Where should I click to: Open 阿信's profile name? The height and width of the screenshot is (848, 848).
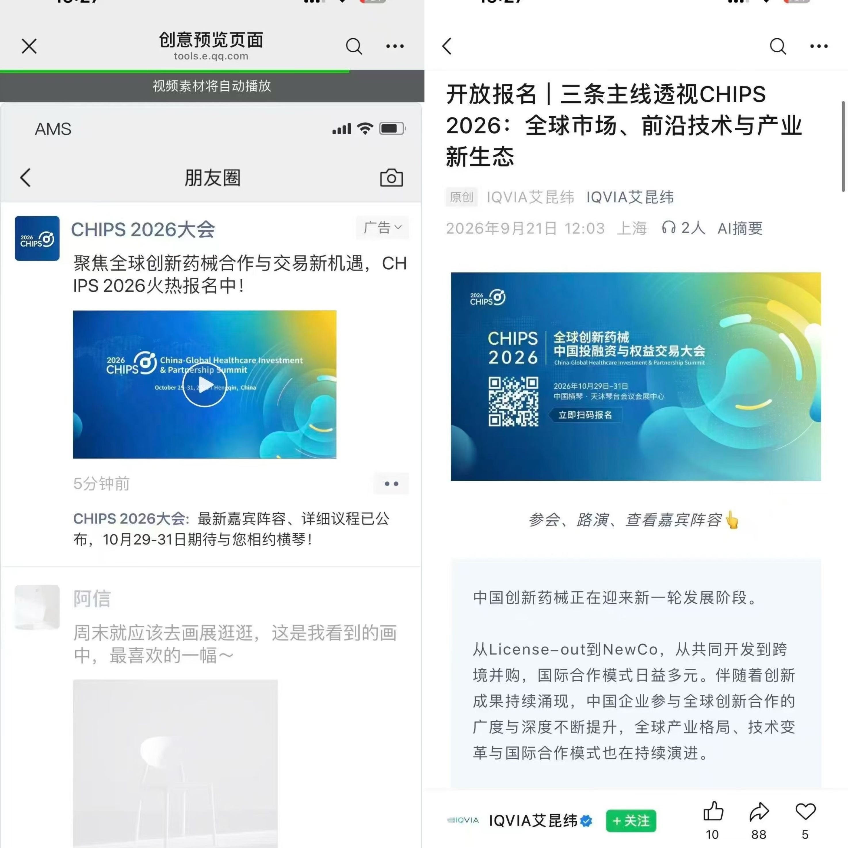pos(92,599)
